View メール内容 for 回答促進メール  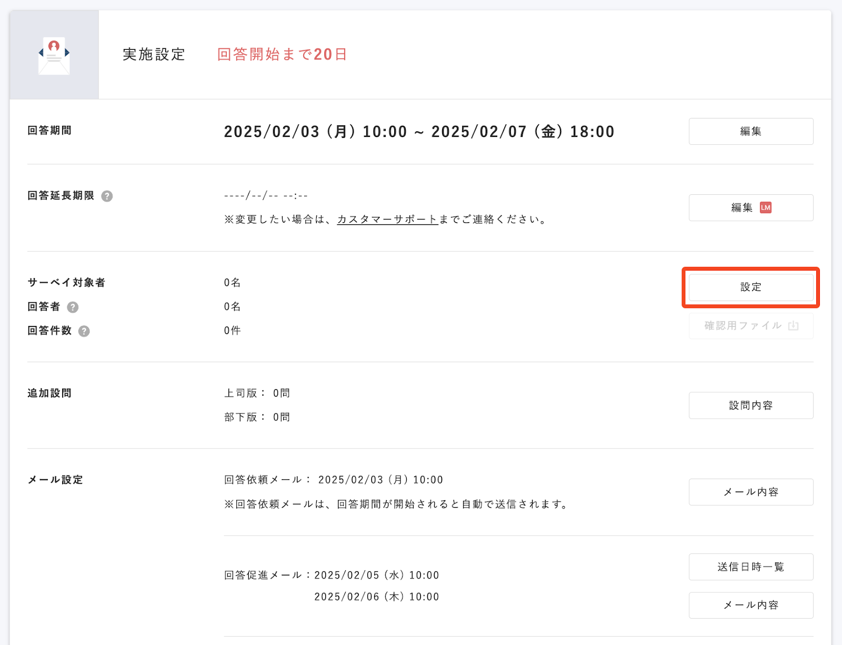tap(751, 606)
